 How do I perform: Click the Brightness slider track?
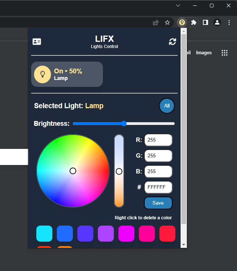coord(147,124)
